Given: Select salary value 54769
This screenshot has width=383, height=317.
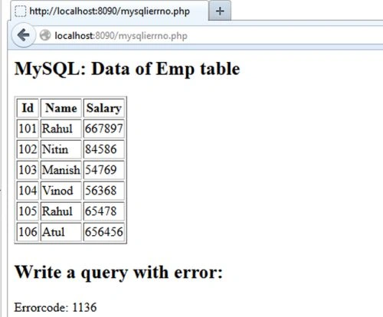Looking at the screenshot, I should tap(104, 170).
